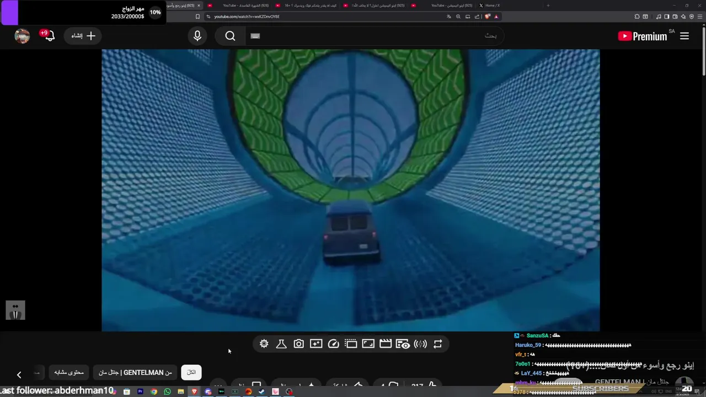Click into the YouTube search field
Screen dimensions: 706x397
click(375, 36)
